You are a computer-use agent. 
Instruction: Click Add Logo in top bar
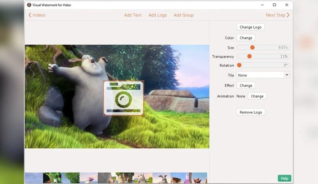coord(157,15)
